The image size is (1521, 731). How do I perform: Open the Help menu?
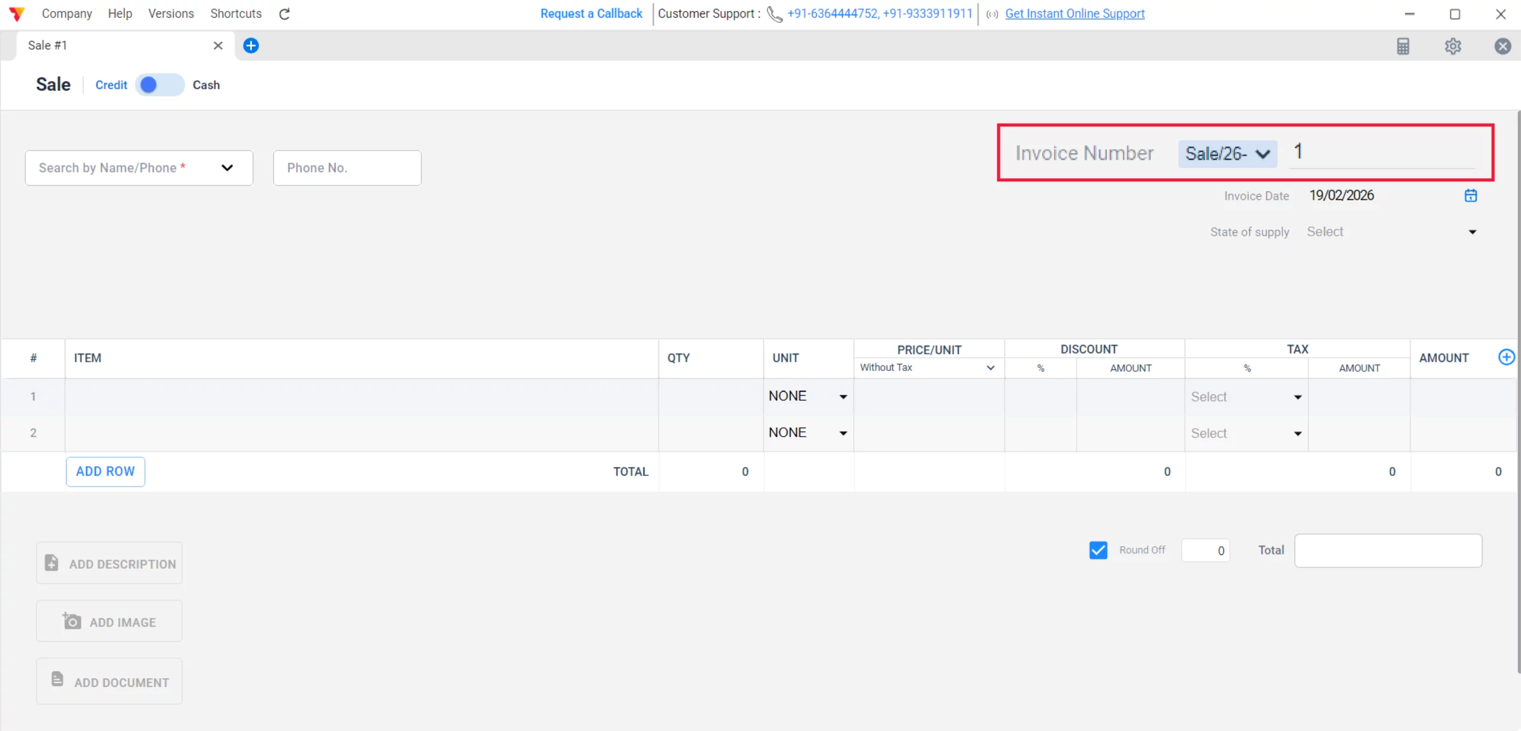coord(120,14)
